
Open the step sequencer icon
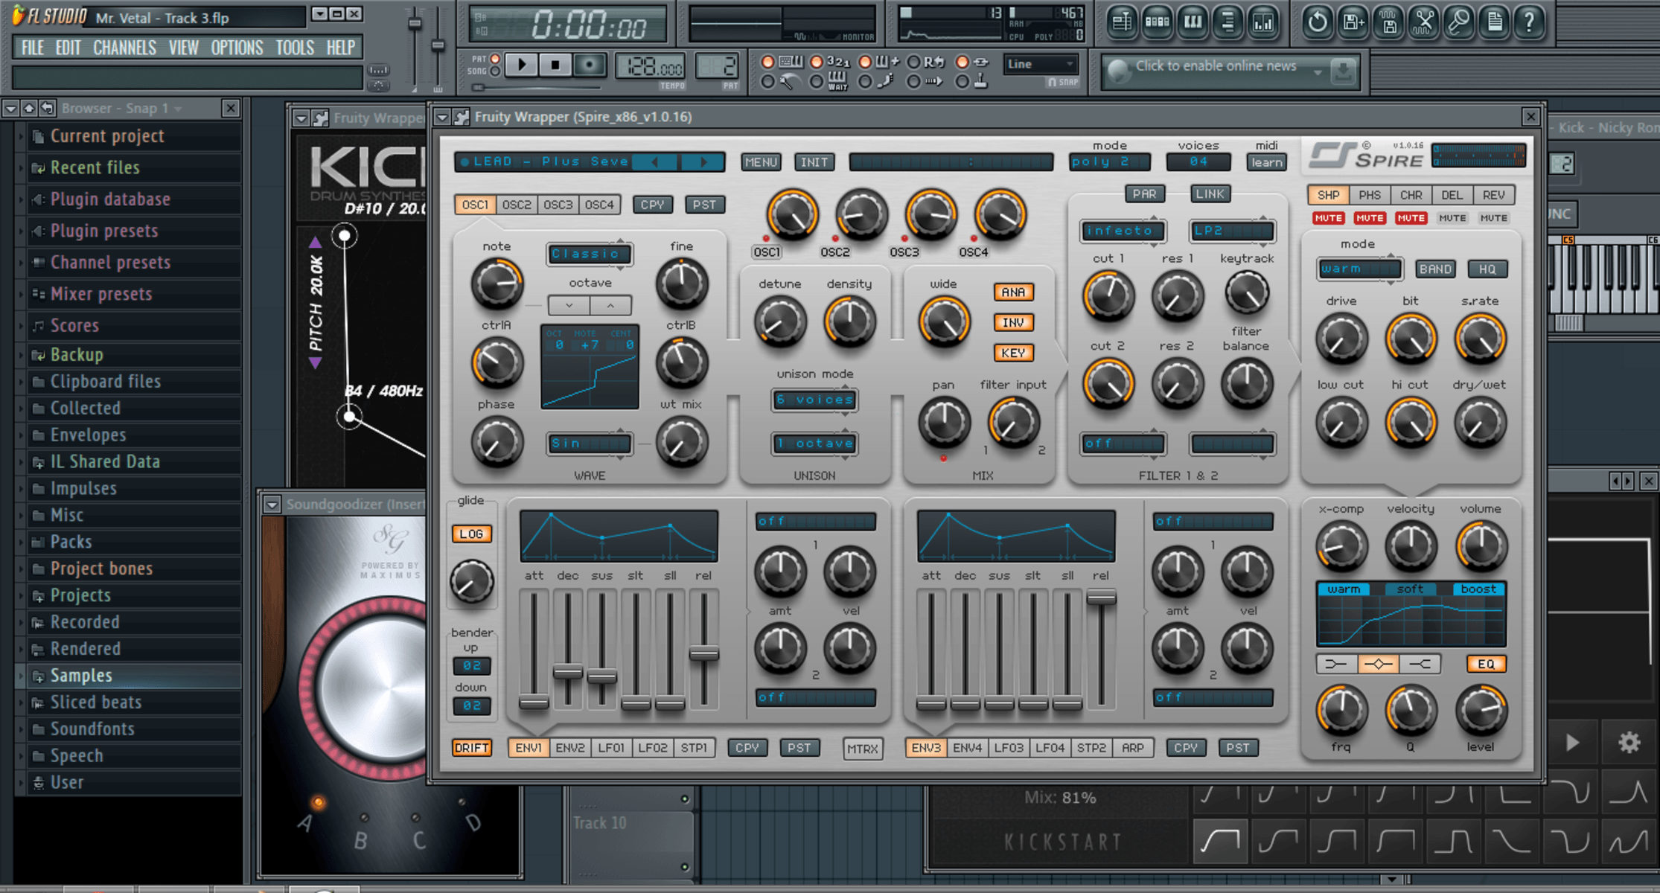[1158, 22]
